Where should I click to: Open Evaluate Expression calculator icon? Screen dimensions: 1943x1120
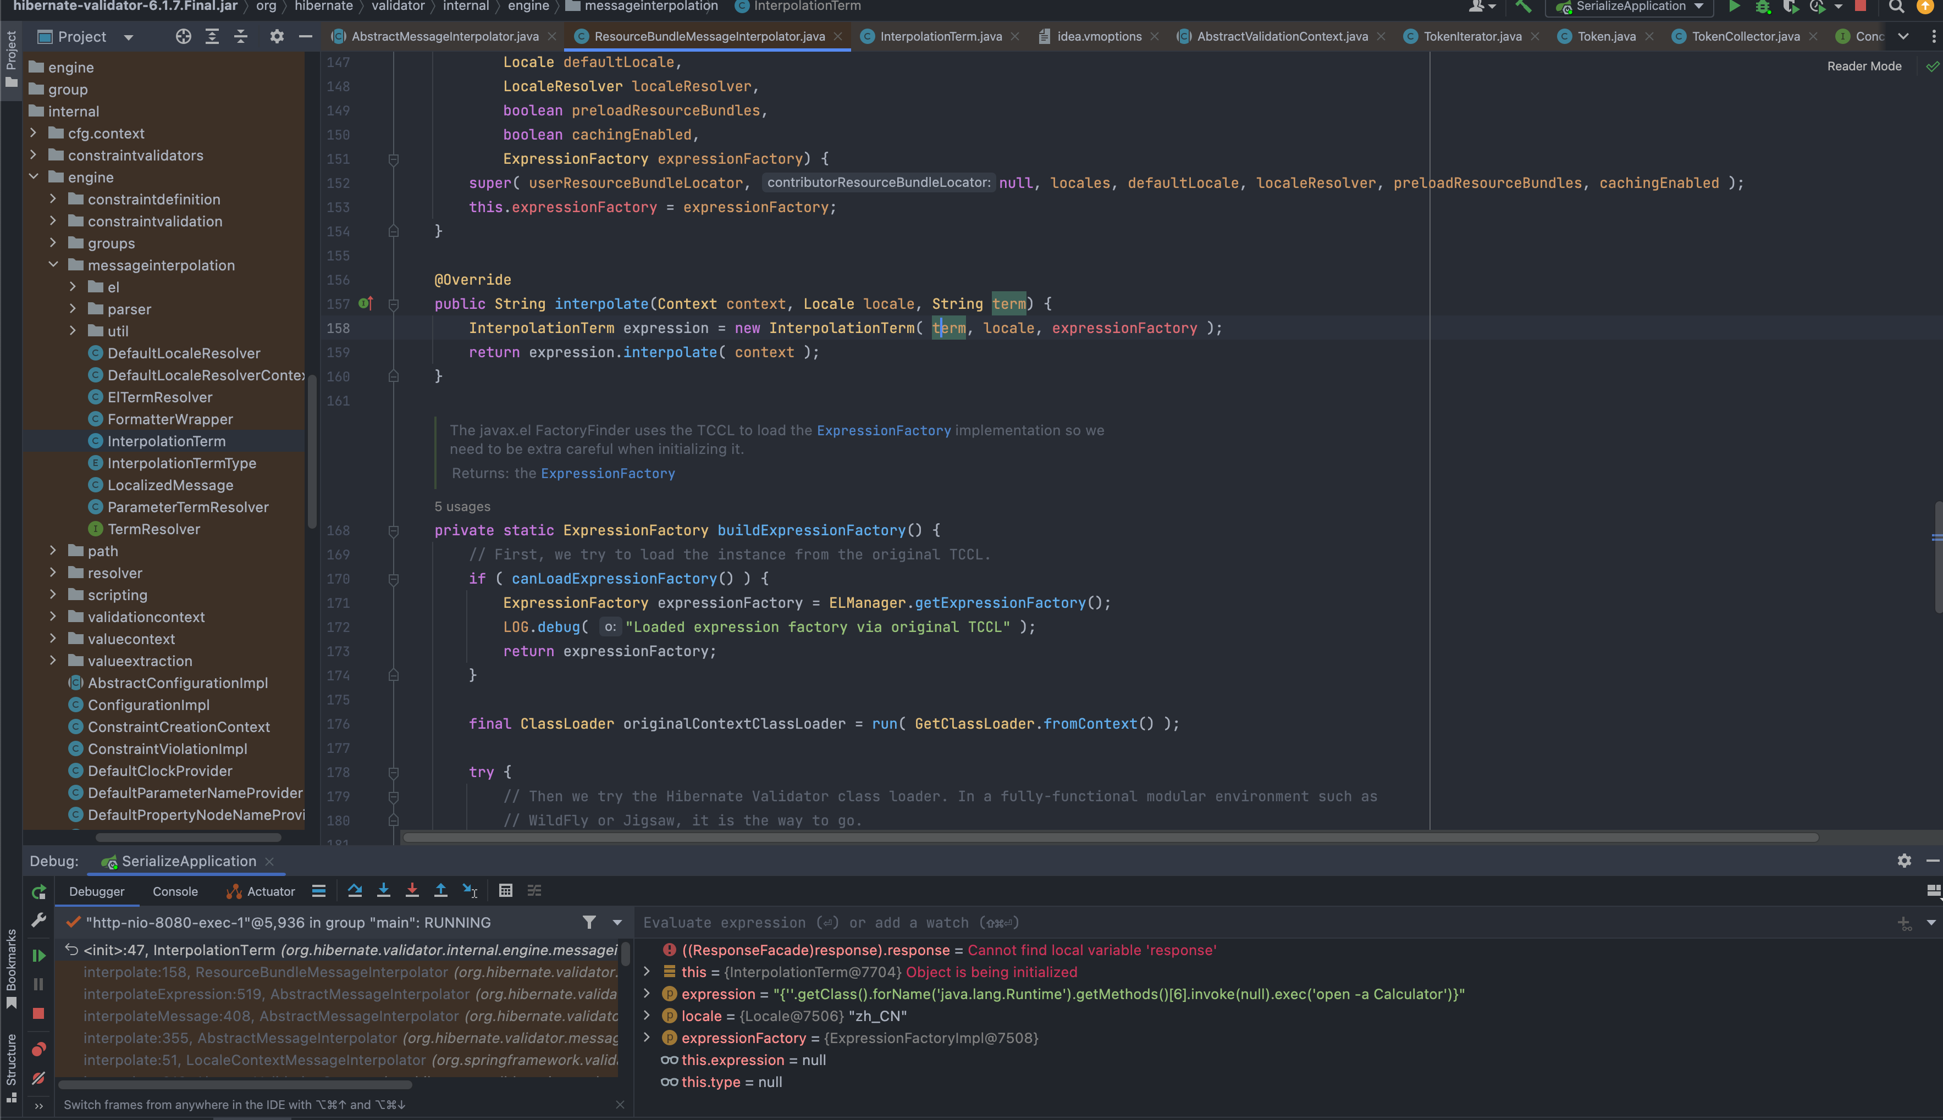coord(506,891)
